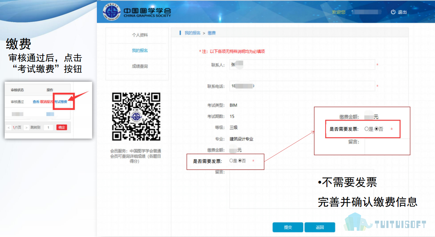Click the red 确定 pagination button

pos(62,128)
